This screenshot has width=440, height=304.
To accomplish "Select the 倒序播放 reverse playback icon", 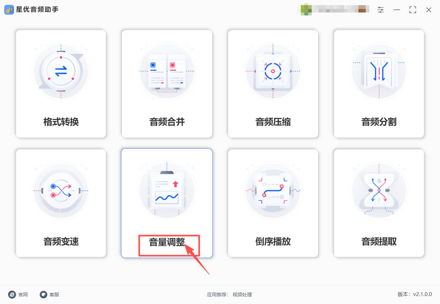I will click(x=273, y=190).
